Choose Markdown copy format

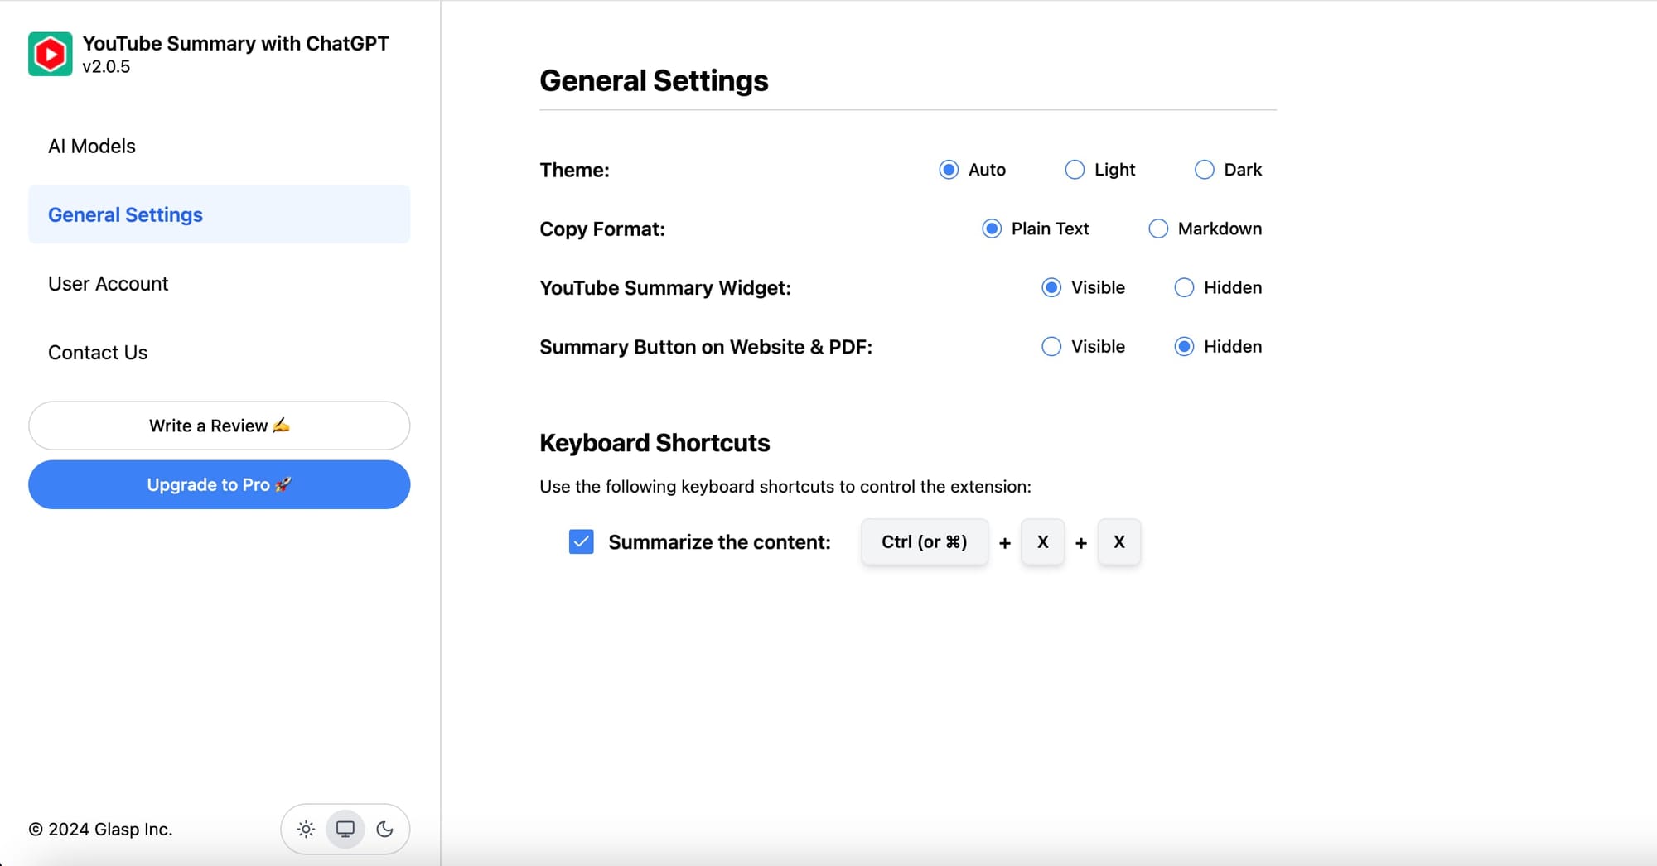point(1158,229)
